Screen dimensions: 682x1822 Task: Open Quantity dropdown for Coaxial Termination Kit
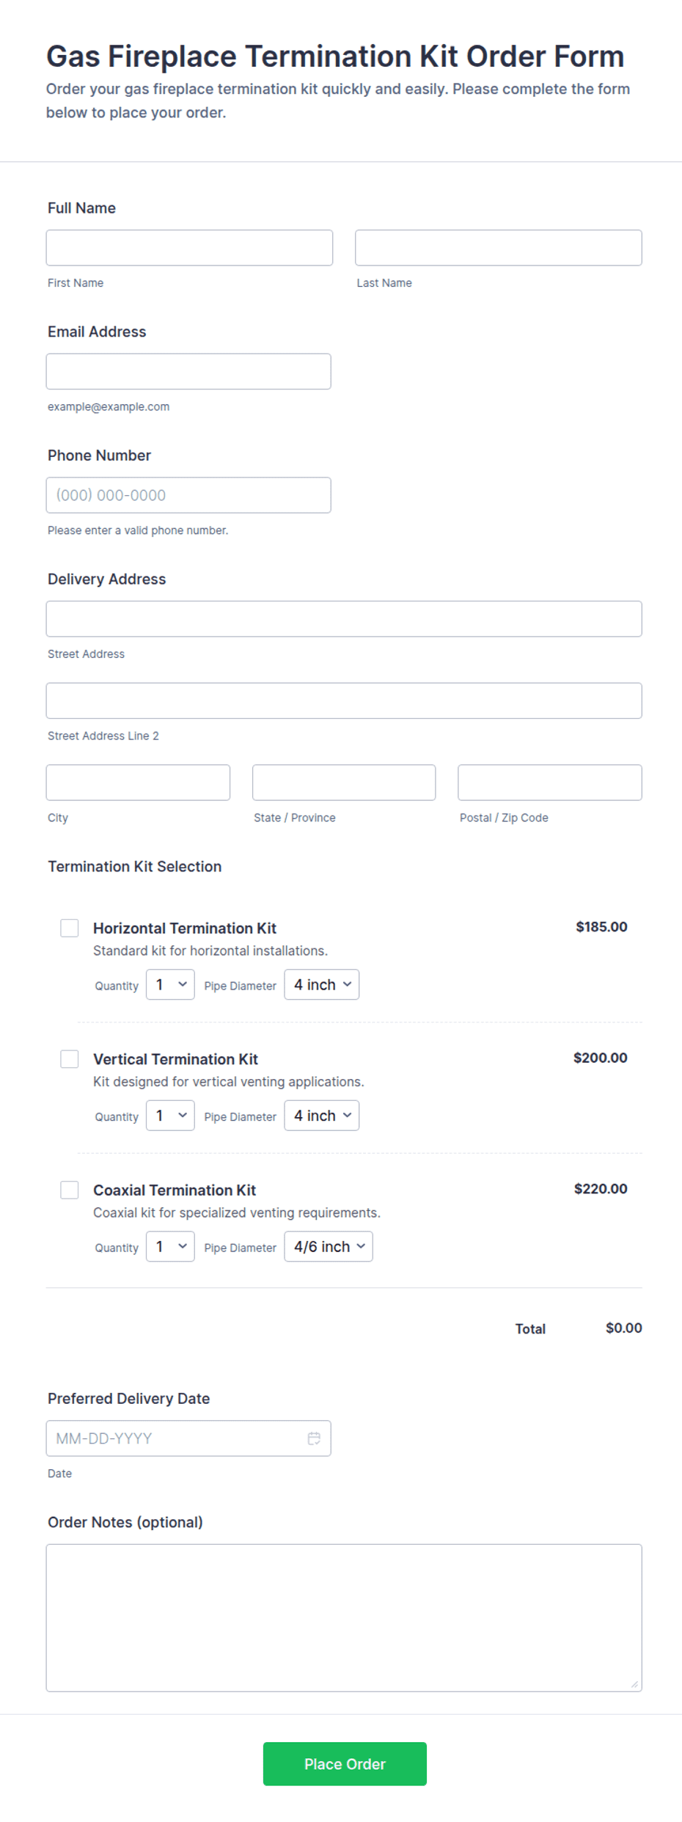pos(170,1246)
